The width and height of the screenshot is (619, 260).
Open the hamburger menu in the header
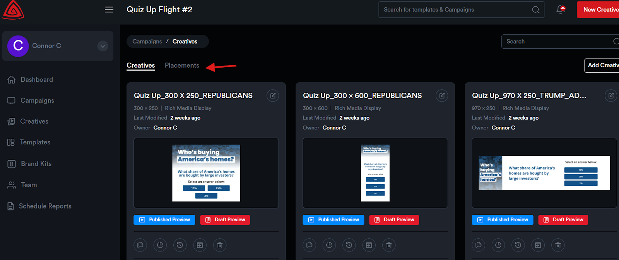pos(109,10)
